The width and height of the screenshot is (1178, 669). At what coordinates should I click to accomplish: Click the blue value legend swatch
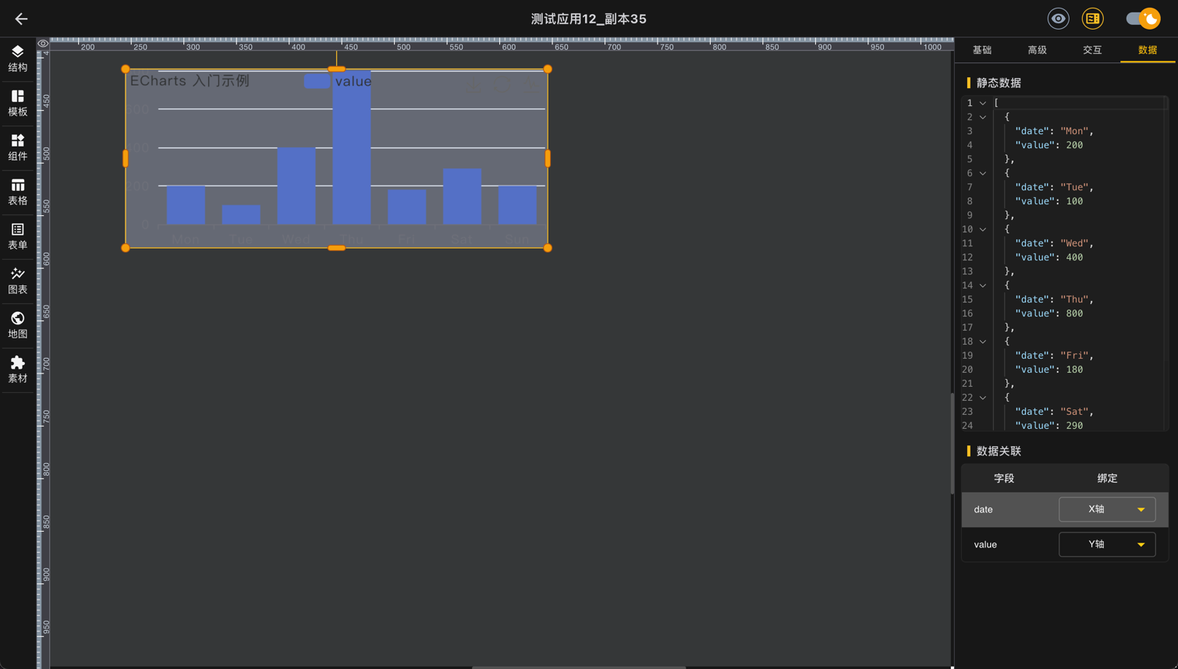(317, 81)
